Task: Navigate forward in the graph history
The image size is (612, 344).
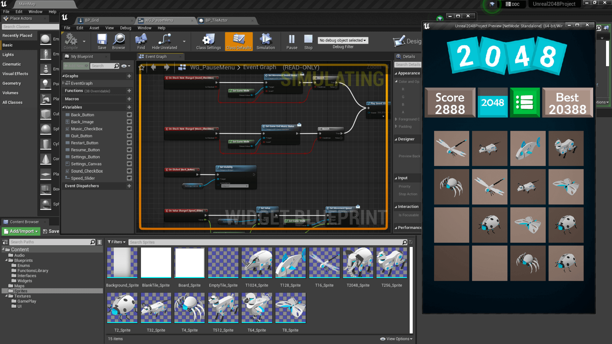Action: pyautogui.click(x=167, y=67)
